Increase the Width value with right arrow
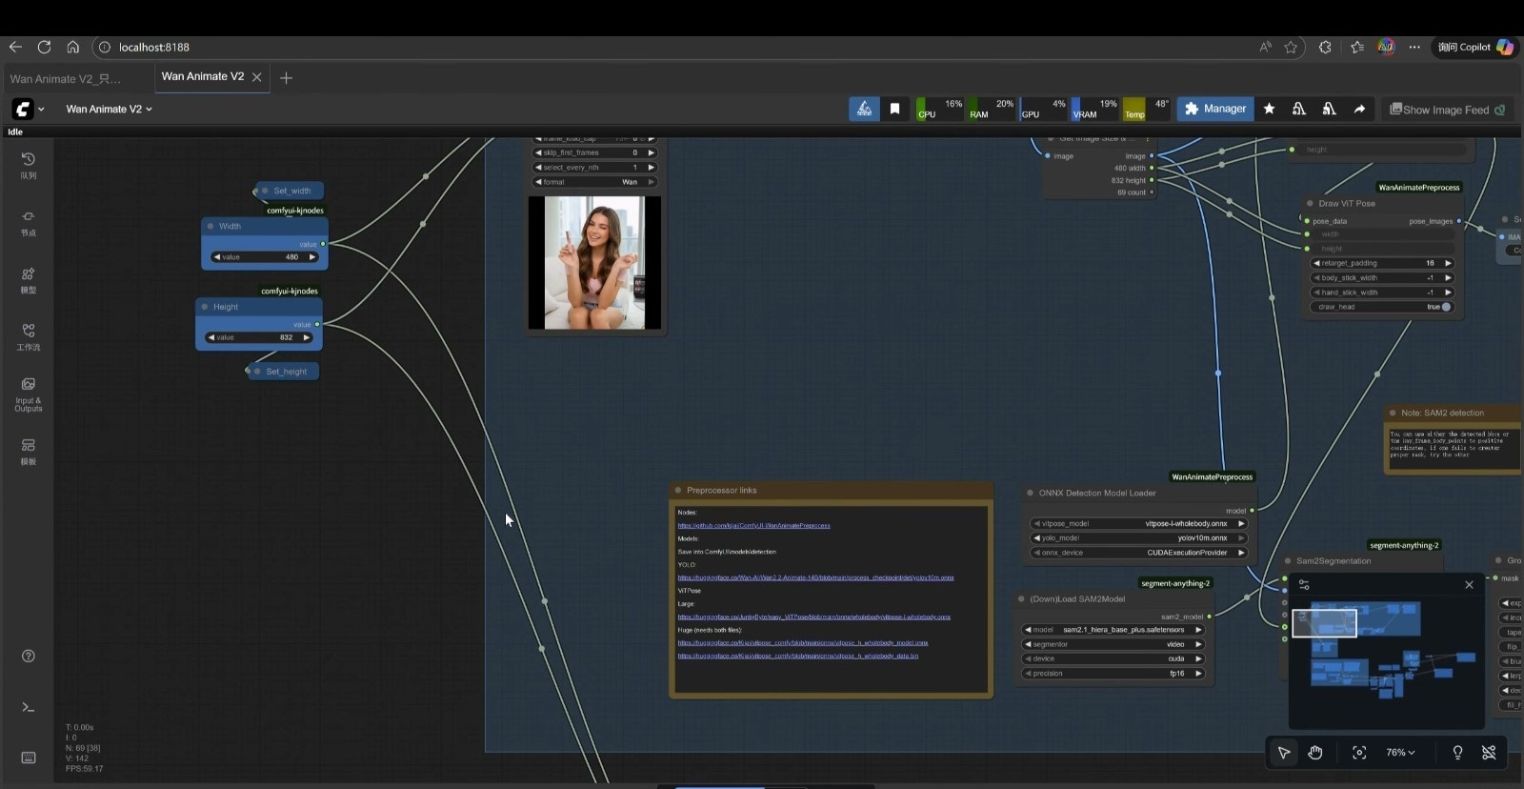 coord(311,257)
